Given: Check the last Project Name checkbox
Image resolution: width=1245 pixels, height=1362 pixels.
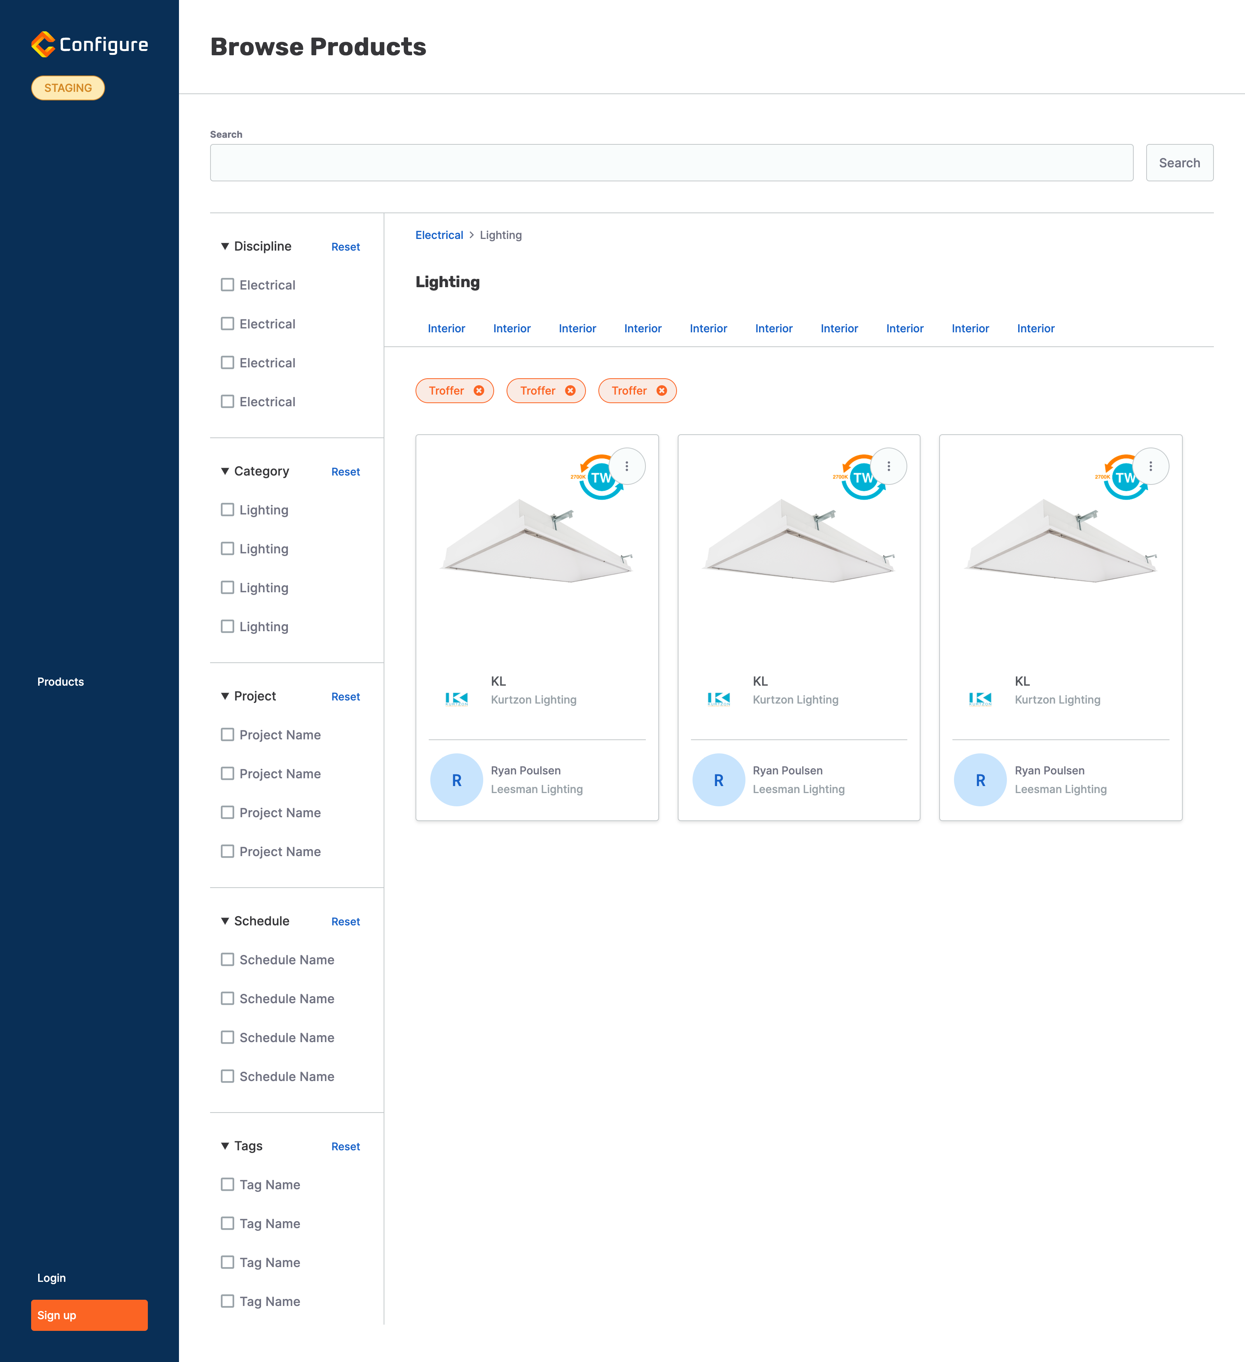Looking at the screenshot, I should tap(228, 852).
